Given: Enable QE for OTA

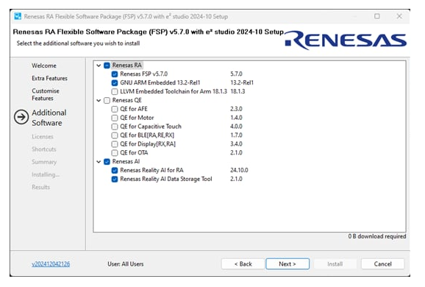Looking at the screenshot, I should pyautogui.click(x=115, y=153).
